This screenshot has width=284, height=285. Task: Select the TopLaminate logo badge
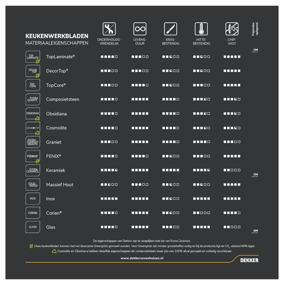(33, 57)
